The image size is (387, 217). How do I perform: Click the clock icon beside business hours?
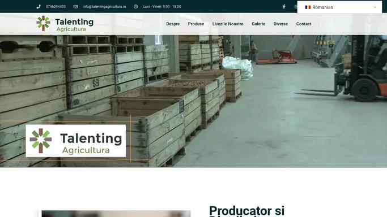pos(136,7)
